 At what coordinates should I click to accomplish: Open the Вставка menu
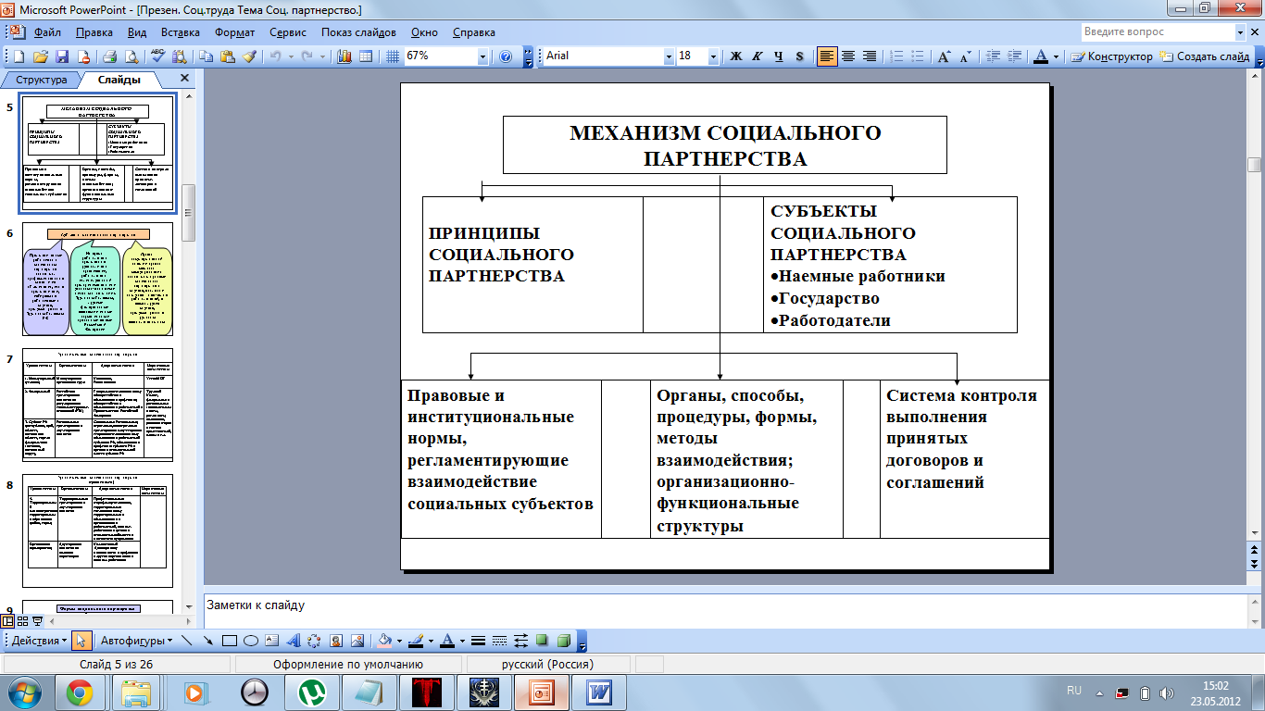click(x=180, y=31)
